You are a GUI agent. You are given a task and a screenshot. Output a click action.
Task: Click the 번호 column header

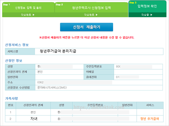click(11, 105)
